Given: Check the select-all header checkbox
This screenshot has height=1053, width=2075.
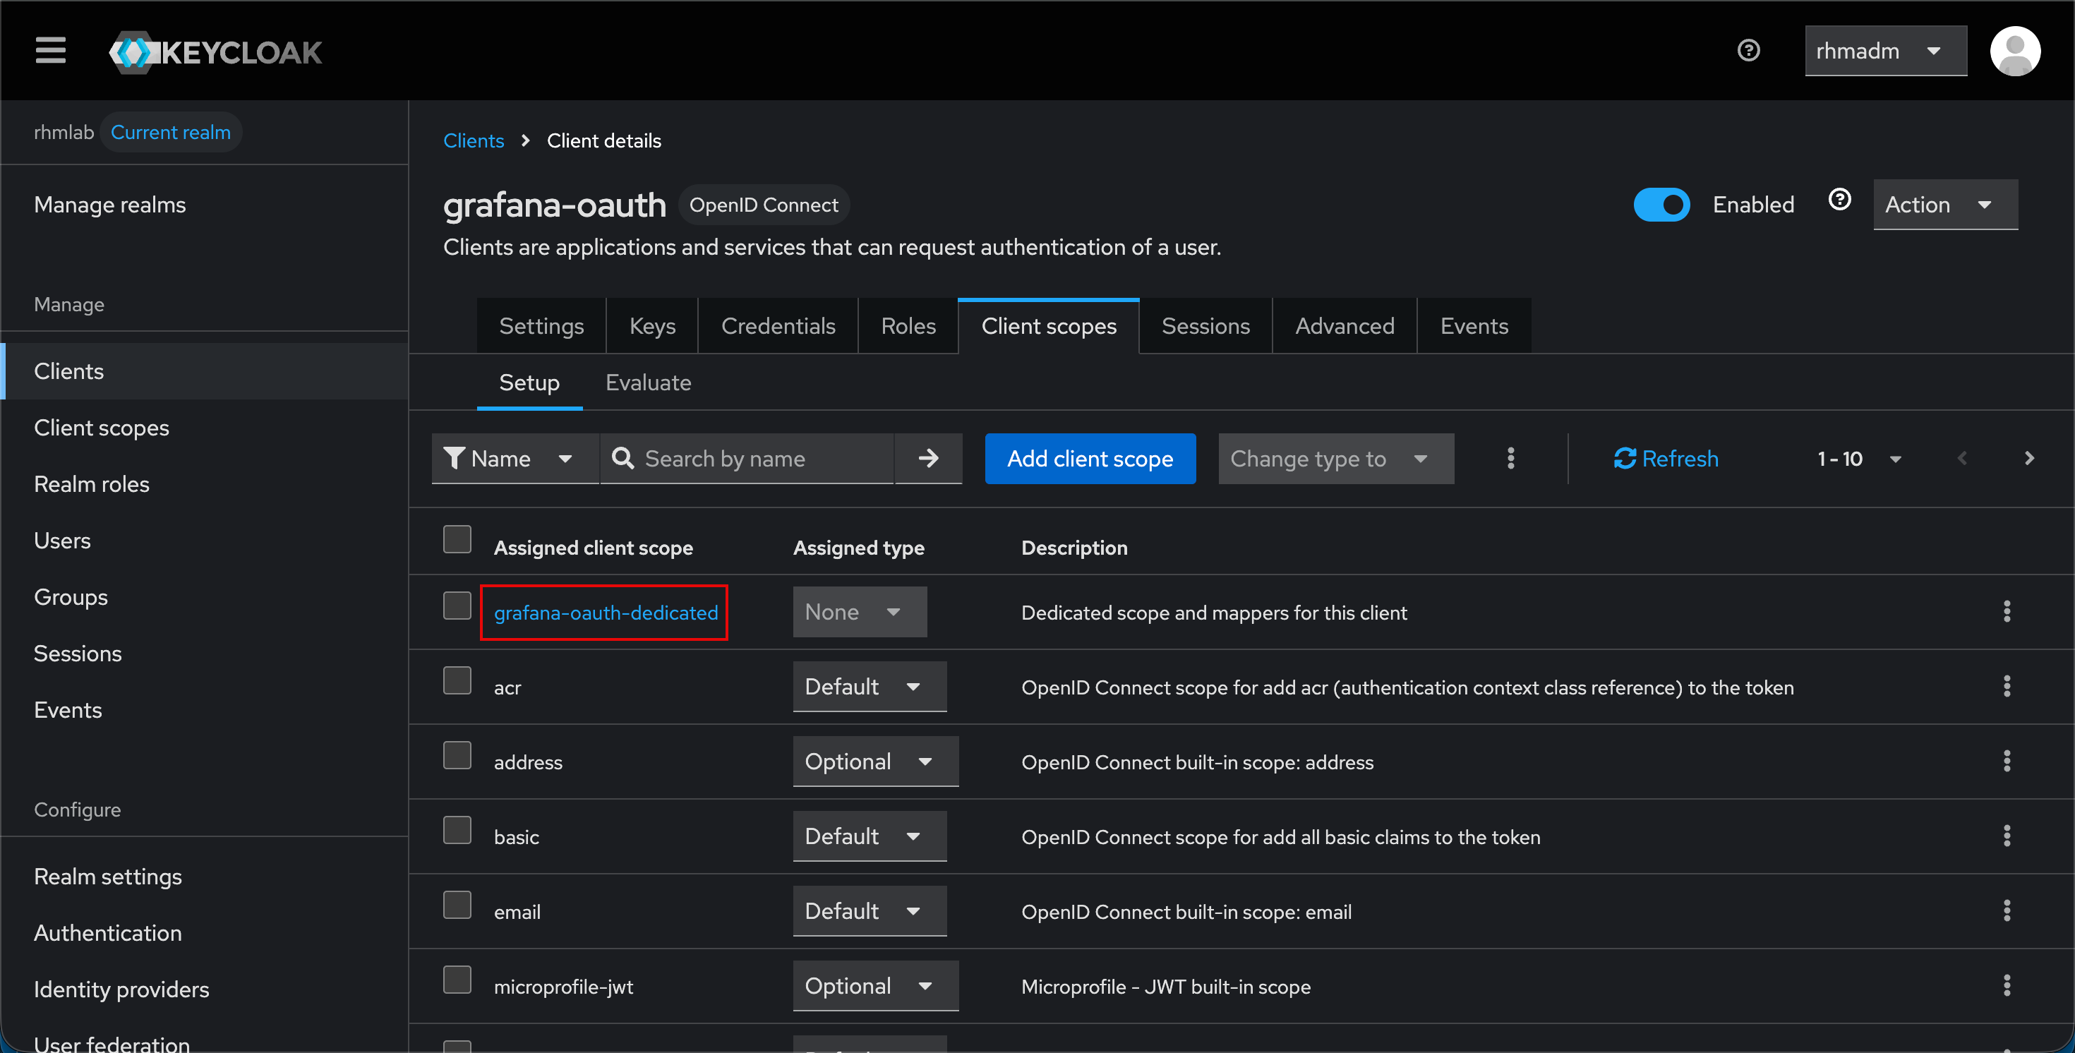Looking at the screenshot, I should coord(457,539).
